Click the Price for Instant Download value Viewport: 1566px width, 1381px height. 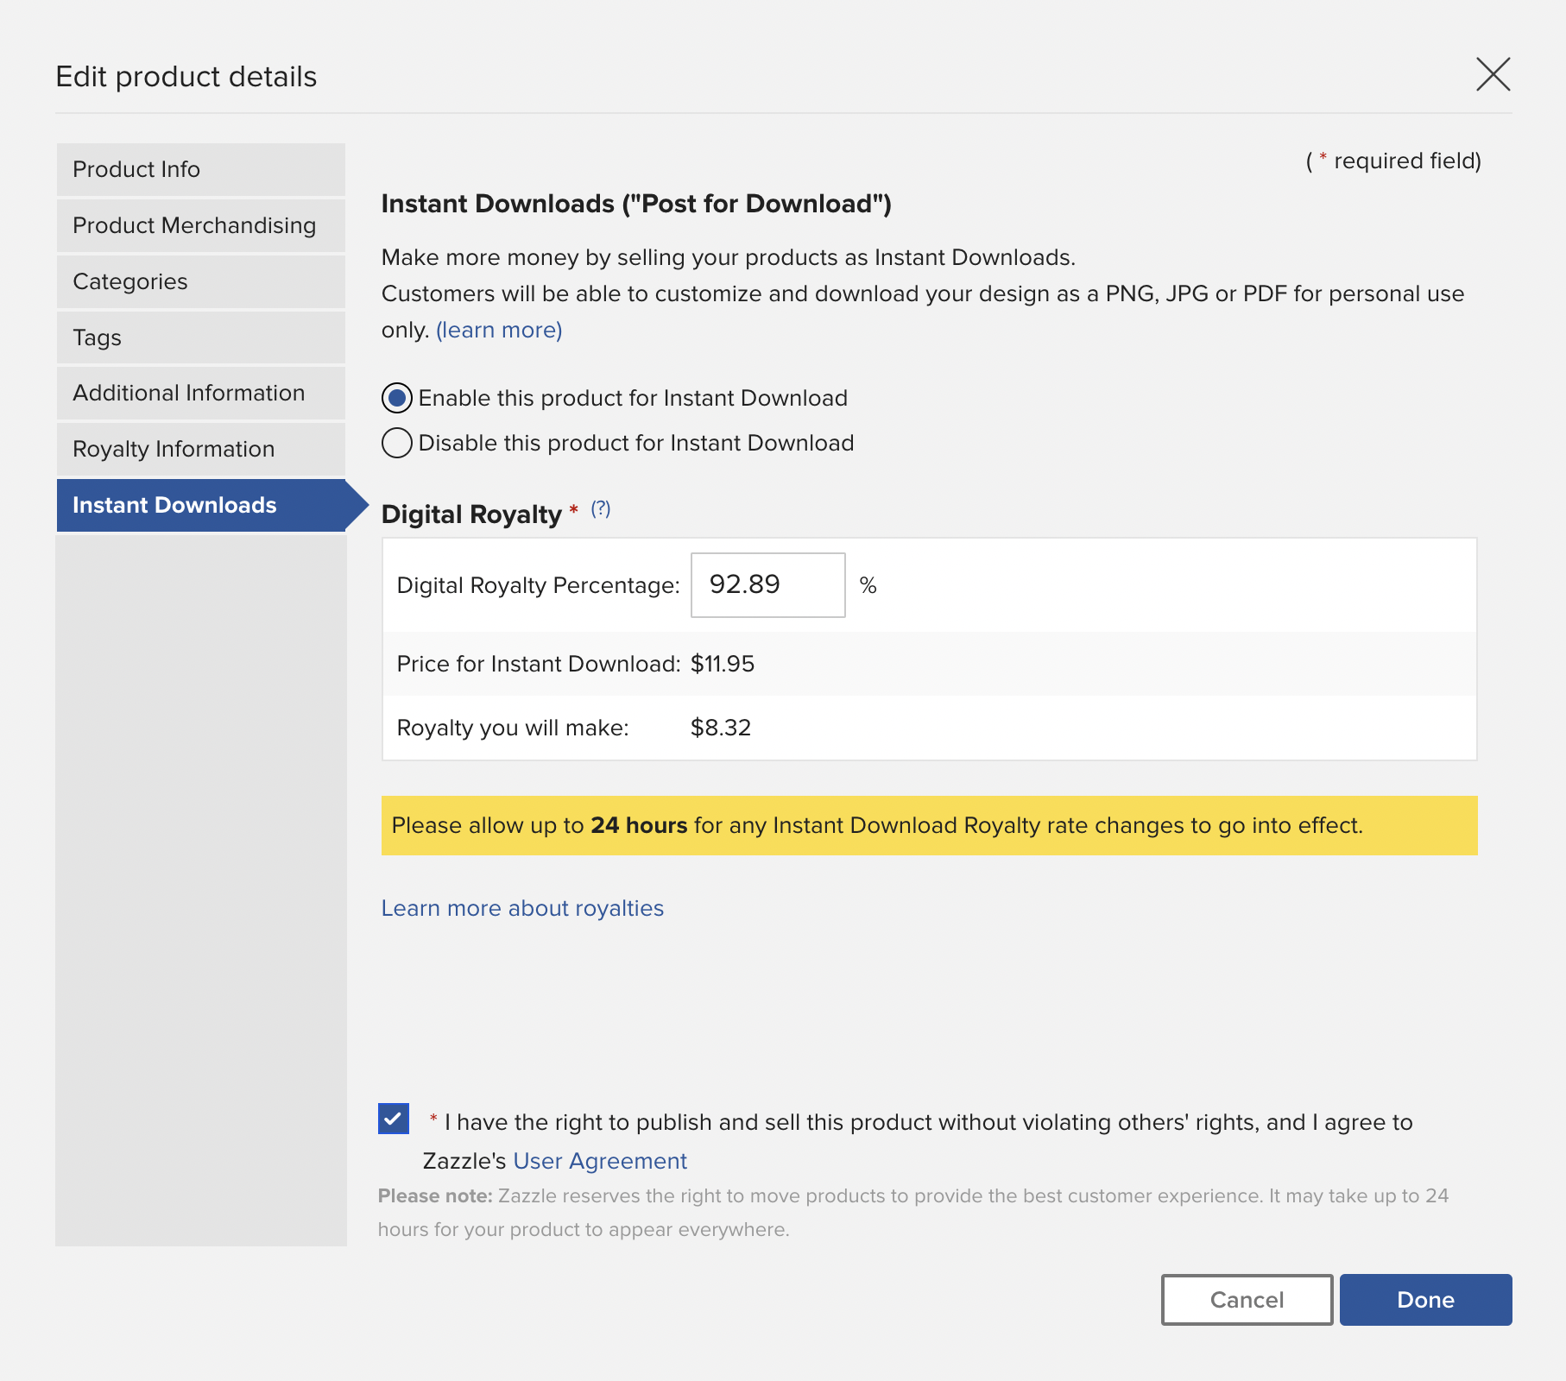723,664
